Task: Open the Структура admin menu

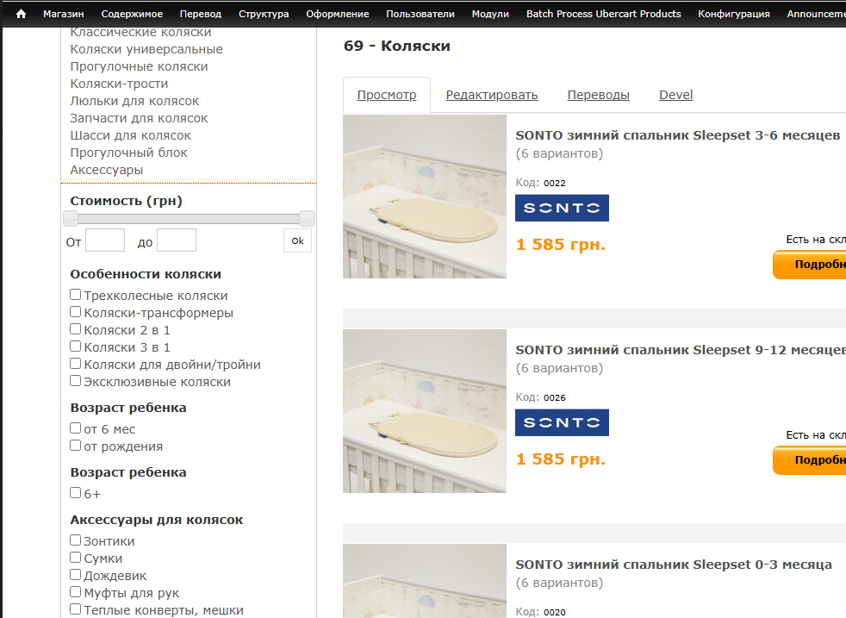Action: click(x=264, y=14)
